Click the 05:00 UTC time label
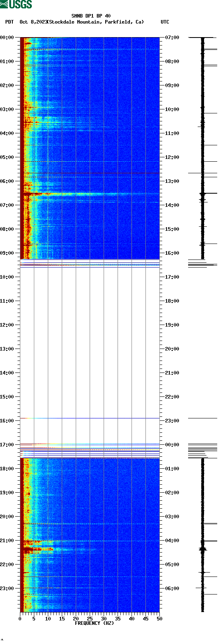 172,565
